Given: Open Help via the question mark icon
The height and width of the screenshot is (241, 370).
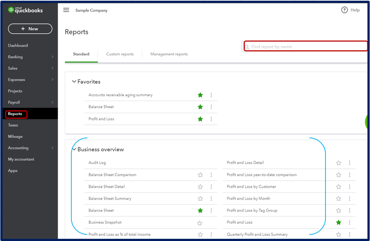Looking at the screenshot, I should click(344, 10).
